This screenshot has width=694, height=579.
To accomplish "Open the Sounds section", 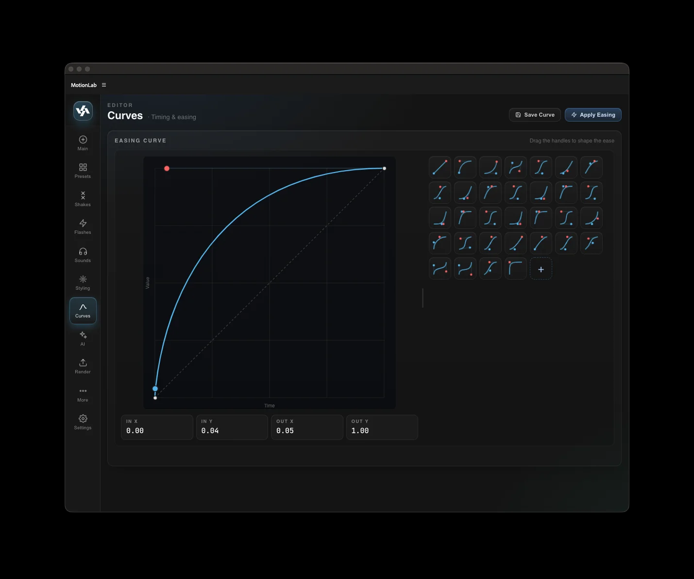I will point(83,255).
